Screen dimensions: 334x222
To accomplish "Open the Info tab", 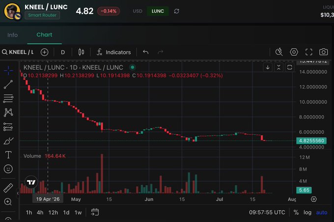I will [x=13, y=35].
